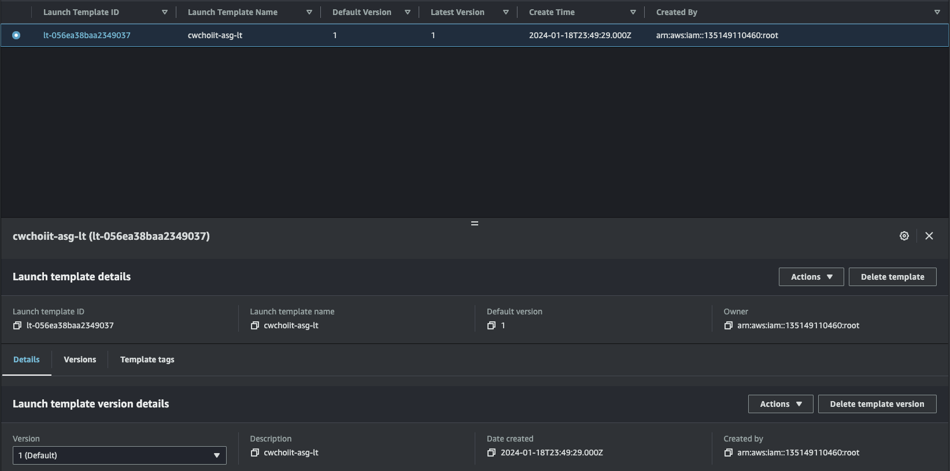Open Actions dropdown for template version details
Viewport: 950px width, 471px height.
pos(781,404)
